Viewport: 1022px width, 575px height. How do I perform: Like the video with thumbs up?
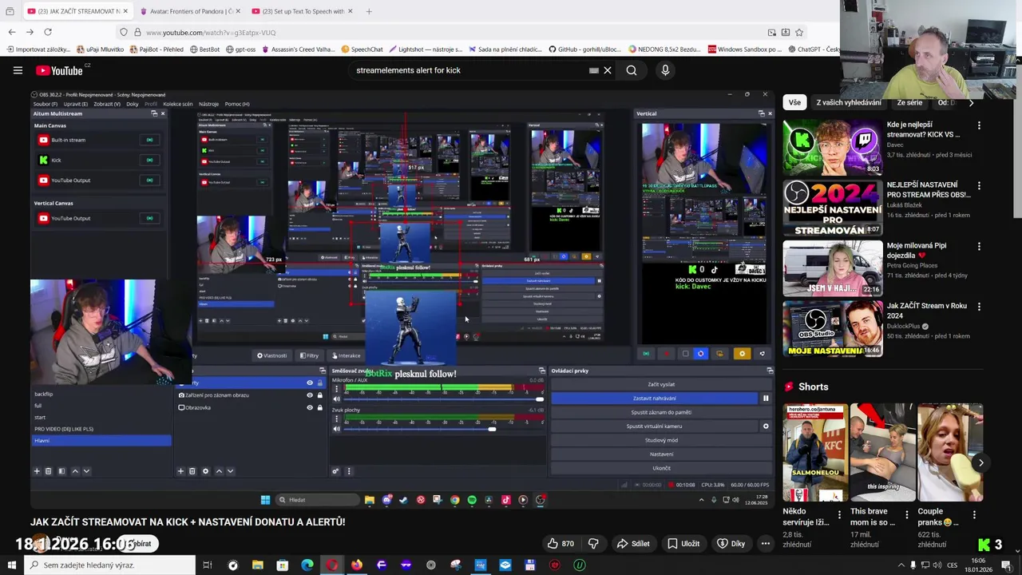point(561,544)
